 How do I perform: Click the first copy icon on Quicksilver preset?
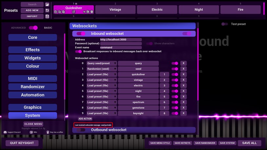56,12
